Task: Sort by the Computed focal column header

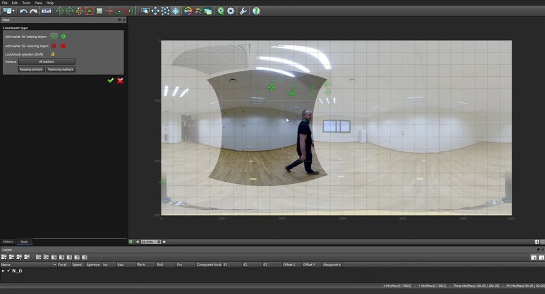Action: pyautogui.click(x=208, y=265)
